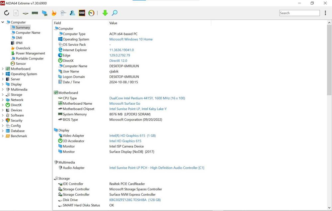Open the DirectX 12.0 link
The image size is (332, 211).
[x=118, y=60]
